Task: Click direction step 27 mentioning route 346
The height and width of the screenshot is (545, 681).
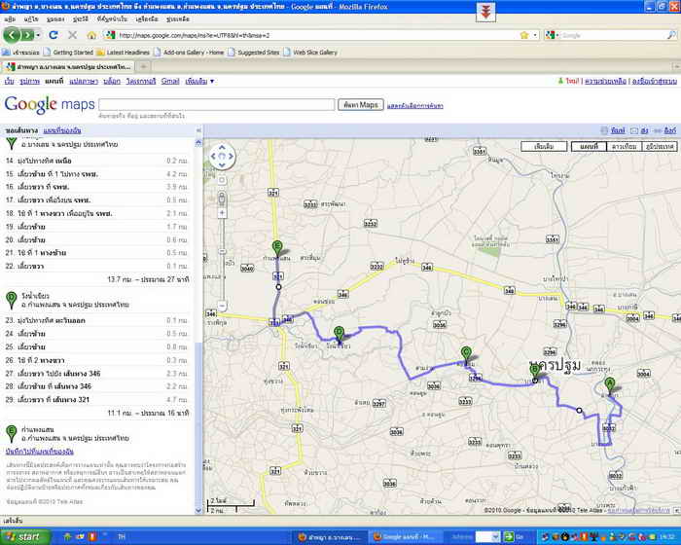Action: pos(96,374)
